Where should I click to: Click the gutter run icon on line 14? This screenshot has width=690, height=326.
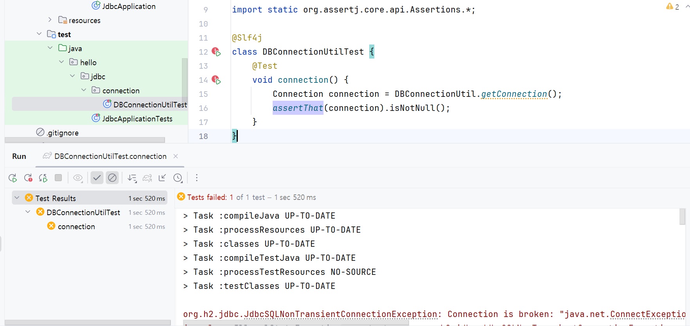[x=216, y=80]
